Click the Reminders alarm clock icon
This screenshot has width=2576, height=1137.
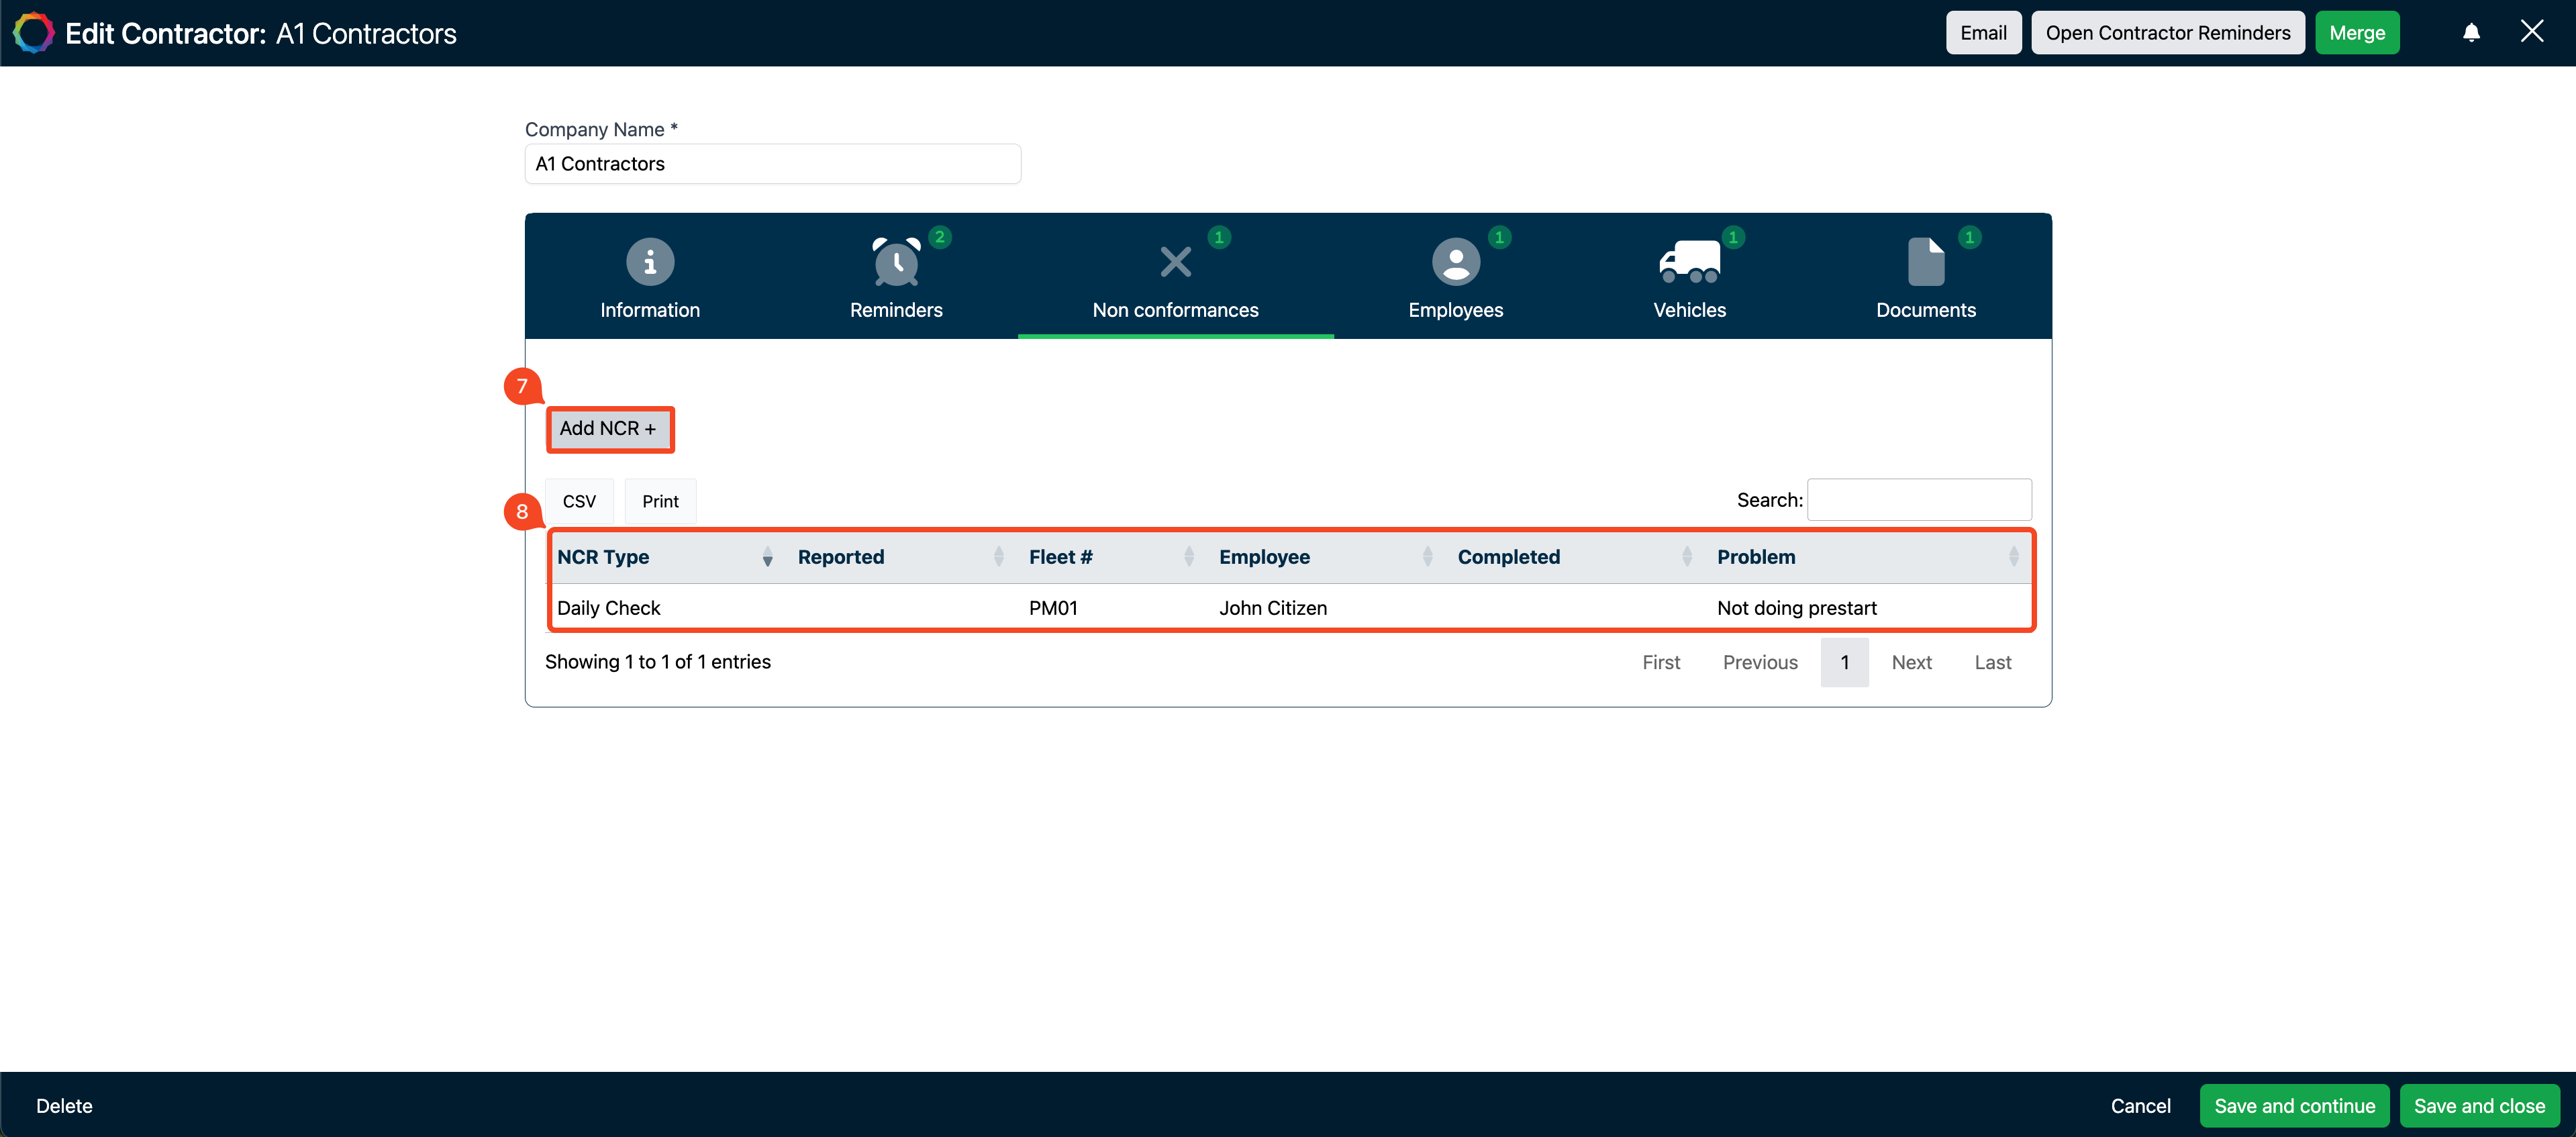coord(896,261)
